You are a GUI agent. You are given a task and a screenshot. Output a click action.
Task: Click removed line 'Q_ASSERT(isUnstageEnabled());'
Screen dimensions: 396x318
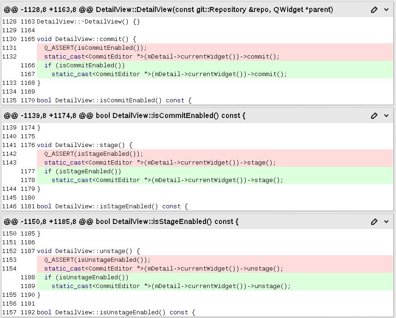[x=215, y=260]
